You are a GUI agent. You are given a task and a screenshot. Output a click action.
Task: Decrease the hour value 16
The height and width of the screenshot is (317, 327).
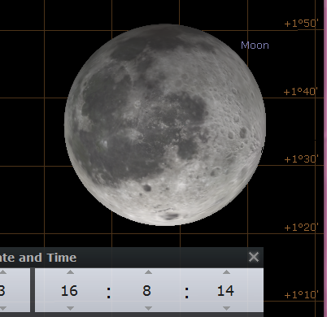pos(70,308)
